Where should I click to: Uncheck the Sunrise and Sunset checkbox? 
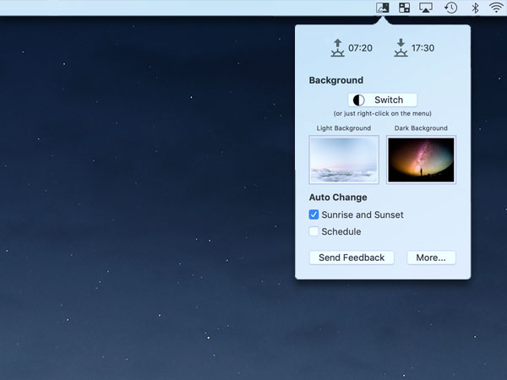click(x=313, y=214)
